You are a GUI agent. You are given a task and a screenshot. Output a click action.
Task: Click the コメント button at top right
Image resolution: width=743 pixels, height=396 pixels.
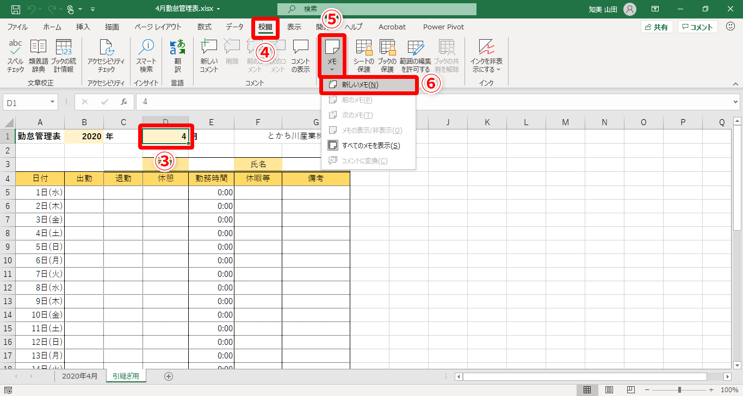coord(697,27)
